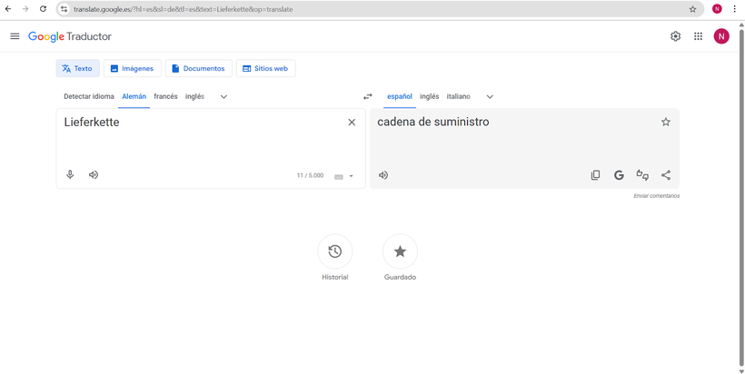Select inglés as target language
This screenshot has height=374, width=745.
(x=430, y=96)
